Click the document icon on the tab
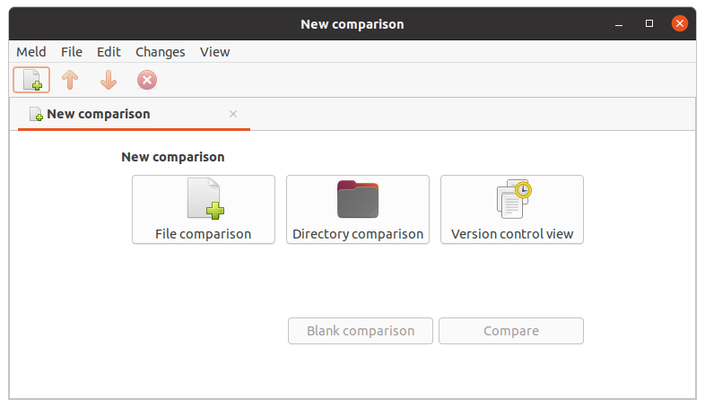This screenshot has height=408, width=705. point(36,115)
